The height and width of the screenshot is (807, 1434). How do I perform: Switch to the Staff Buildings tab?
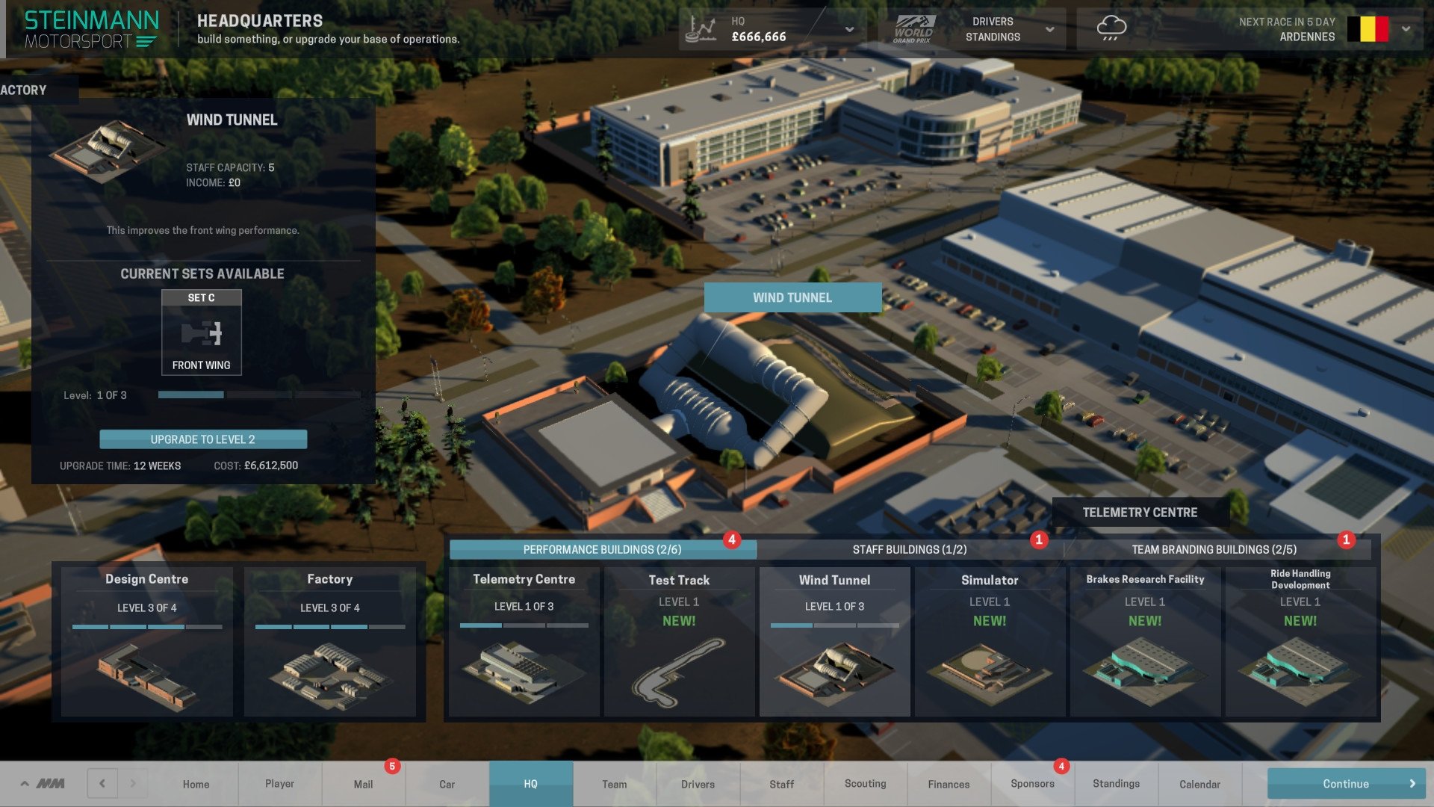pyautogui.click(x=909, y=549)
